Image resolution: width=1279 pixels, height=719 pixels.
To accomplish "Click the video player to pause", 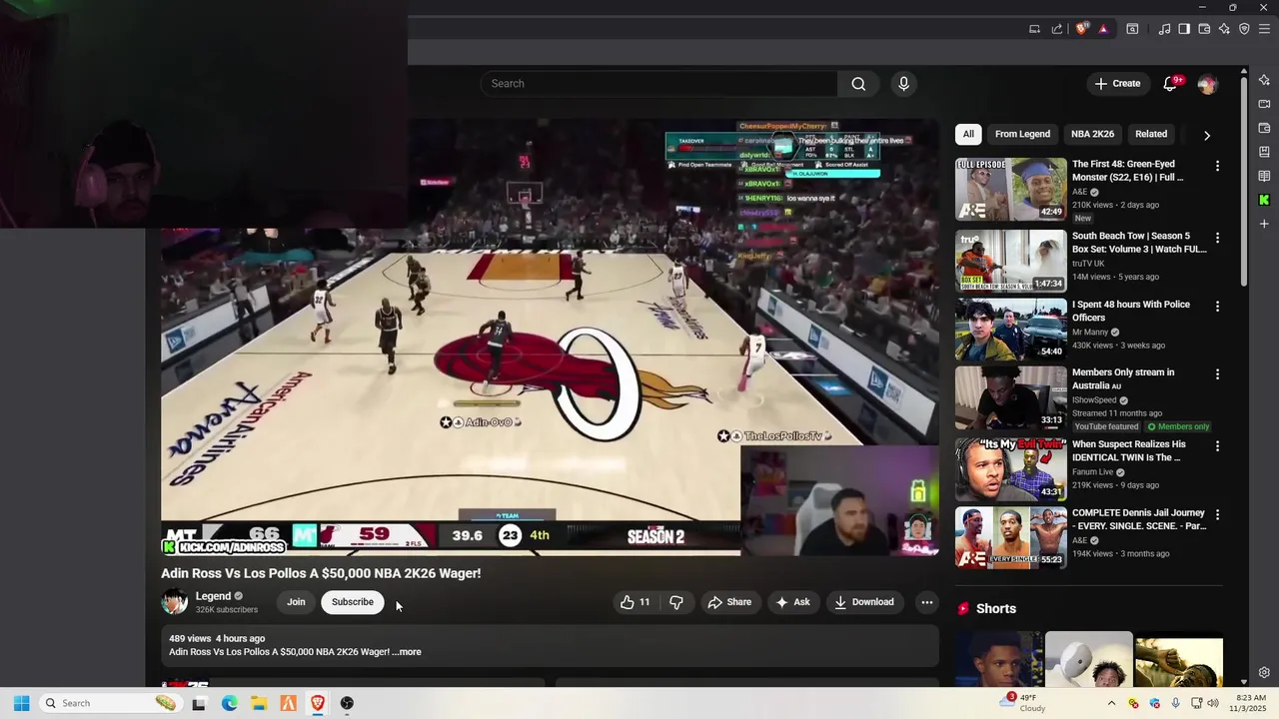I will pos(550,338).
